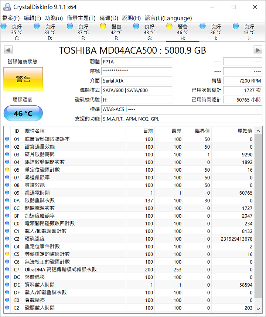Click status icon of attribute C4 重定位事件計數
This screenshot has width=266, height=317.
pyautogui.click(x=7, y=246)
